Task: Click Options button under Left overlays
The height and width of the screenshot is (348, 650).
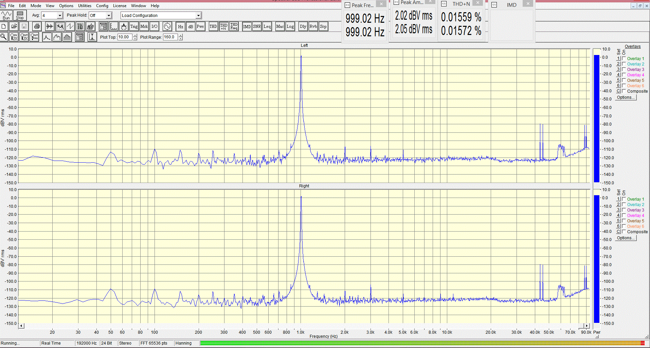Action: pyautogui.click(x=626, y=97)
